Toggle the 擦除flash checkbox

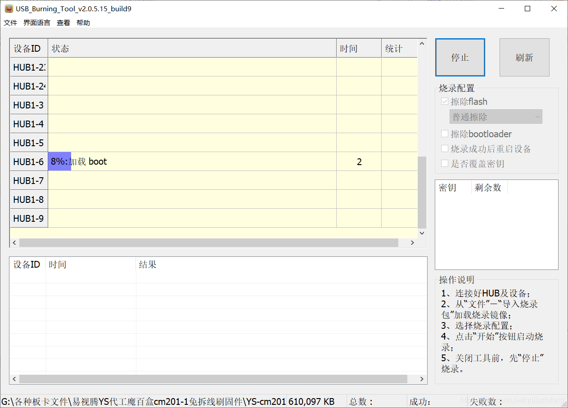[445, 102]
